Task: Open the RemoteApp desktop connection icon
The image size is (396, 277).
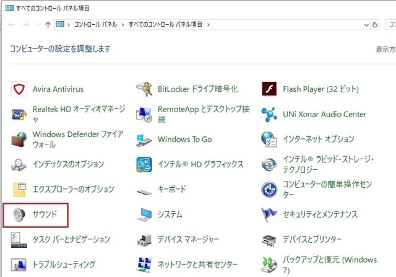Action: (144, 115)
